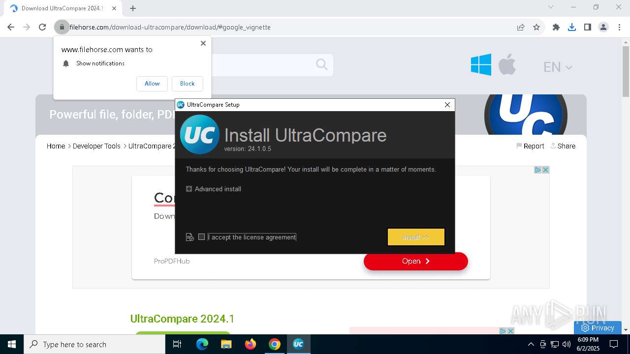Image resolution: width=630 pixels, height=354 pixels.
Task: Open the taskbar clock and date
Action: coord(588,344)
